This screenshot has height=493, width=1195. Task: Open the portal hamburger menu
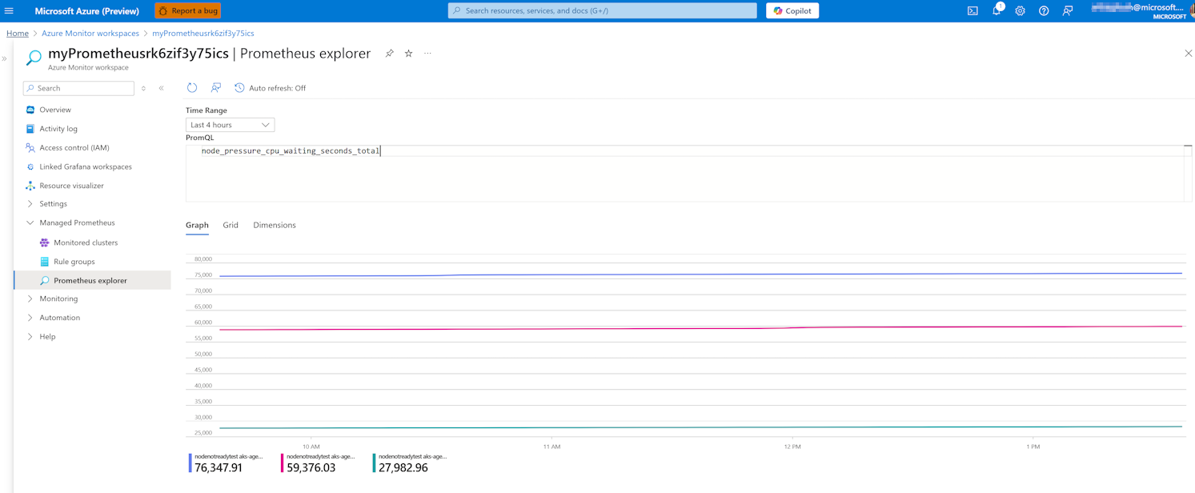point(10,11)
